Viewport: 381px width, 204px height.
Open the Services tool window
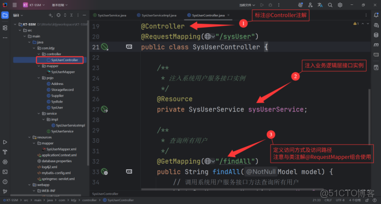tap(5, 162)
